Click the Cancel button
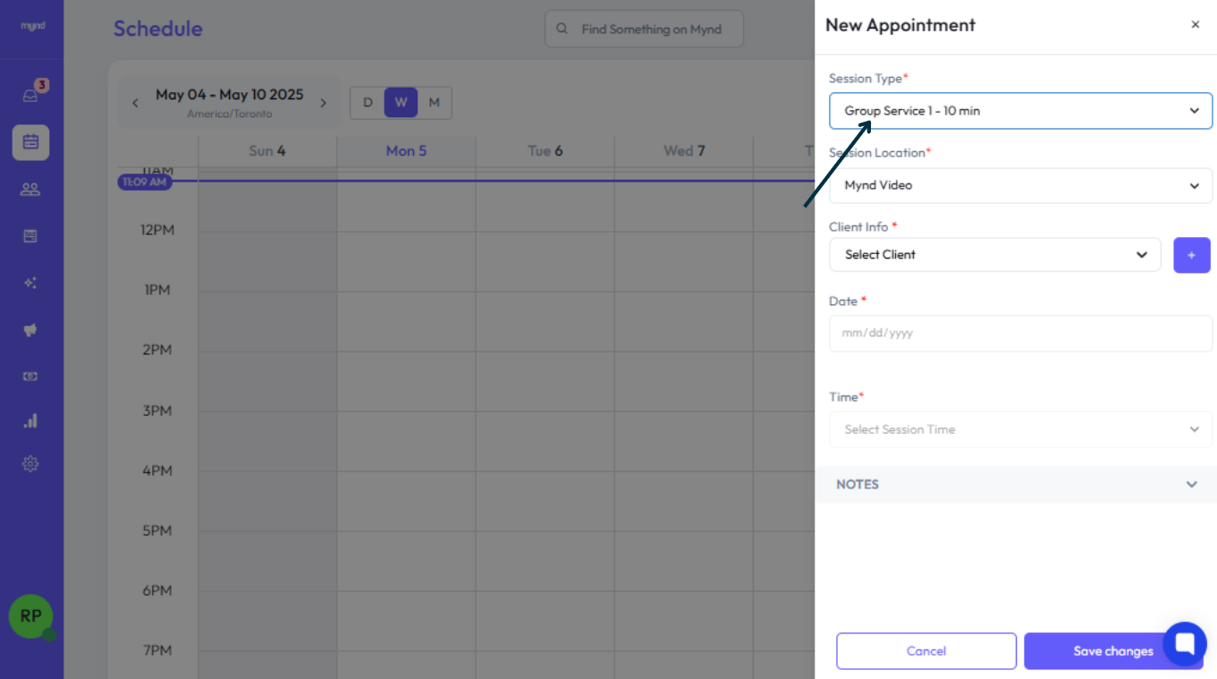The image size is (1217, 679). tap(925, 651)
